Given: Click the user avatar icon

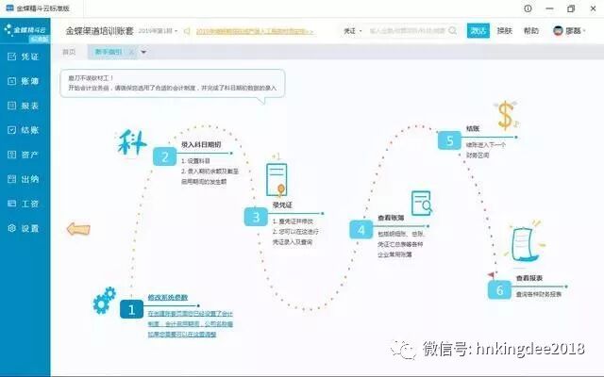Looking at the screenshot, I should point(558,31).
